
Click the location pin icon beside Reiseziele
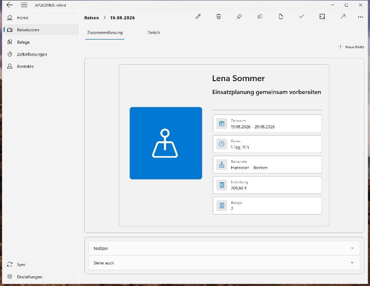click(x=221, y=165)
